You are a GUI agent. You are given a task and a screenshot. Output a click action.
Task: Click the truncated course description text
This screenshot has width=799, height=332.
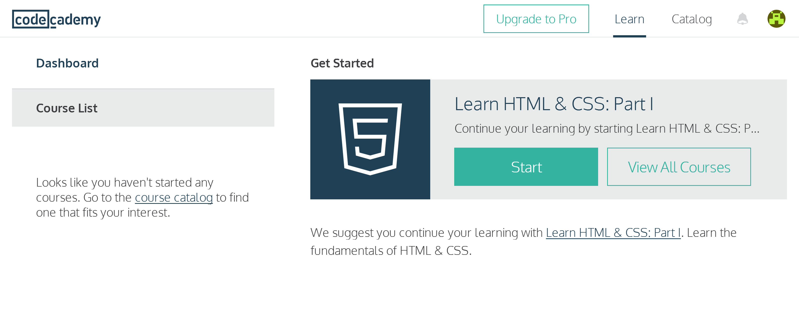click(607, 128)
